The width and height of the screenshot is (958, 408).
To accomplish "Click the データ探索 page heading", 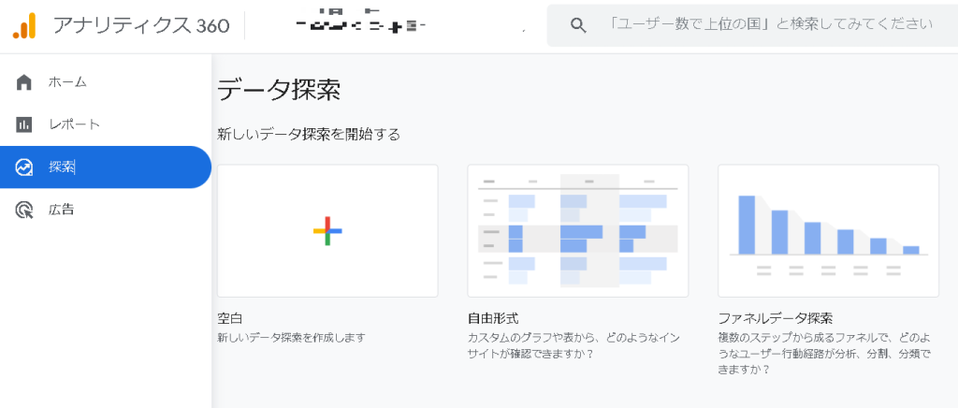I will (x=279, y=91).
